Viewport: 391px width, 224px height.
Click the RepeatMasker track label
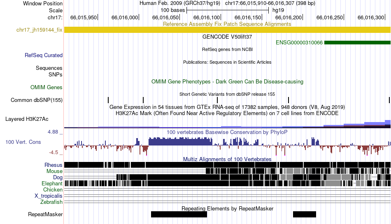tap(45, 214)
